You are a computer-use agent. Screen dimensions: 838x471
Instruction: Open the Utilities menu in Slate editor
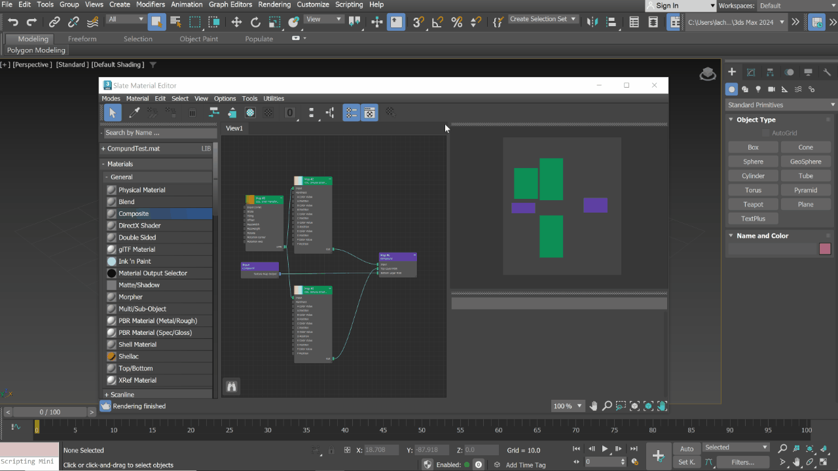273,99
